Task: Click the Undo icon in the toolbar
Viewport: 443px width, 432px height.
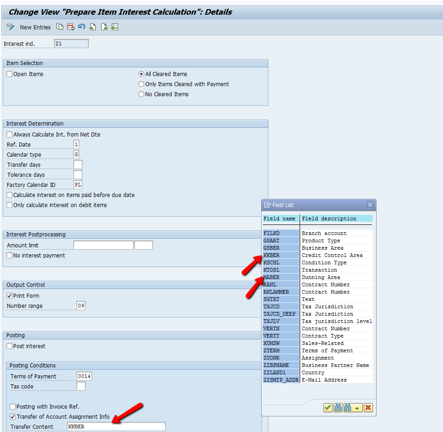Action: 82,27
